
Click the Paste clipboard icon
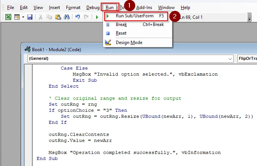(58, 17)
